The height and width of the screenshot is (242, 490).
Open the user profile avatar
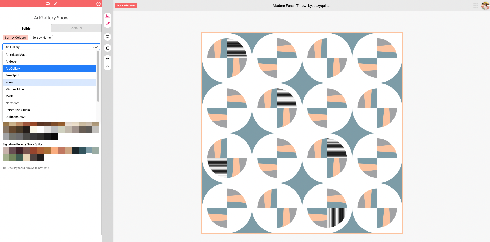click(485, 5)
